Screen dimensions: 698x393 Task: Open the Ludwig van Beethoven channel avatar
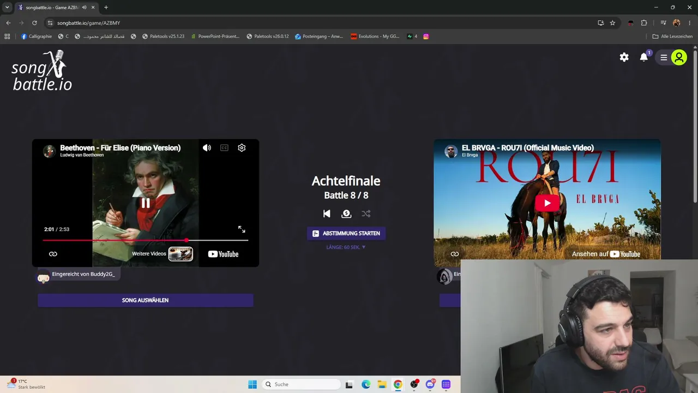pyautogui.click(x=50, y=151)
